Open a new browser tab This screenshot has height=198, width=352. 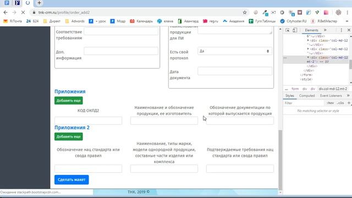point(39,3)
